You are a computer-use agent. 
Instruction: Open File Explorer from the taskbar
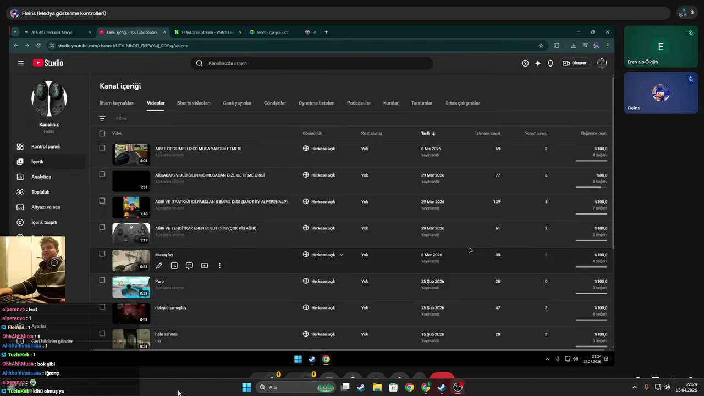pyautogui.click(x=377, y=387)
